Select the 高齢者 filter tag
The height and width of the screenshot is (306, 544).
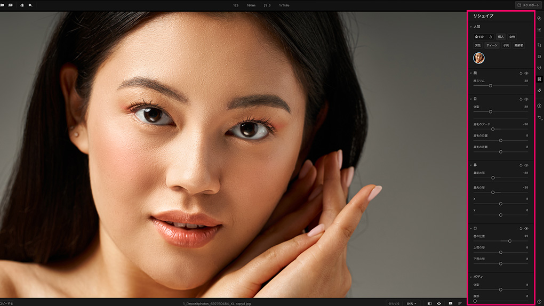tap(519, 45)
